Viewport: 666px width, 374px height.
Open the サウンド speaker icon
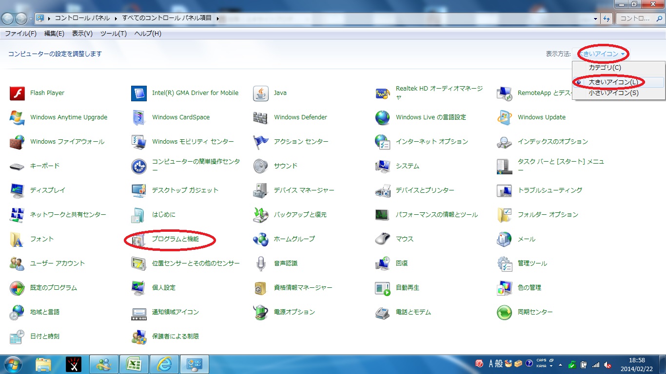tap(261, 166)
